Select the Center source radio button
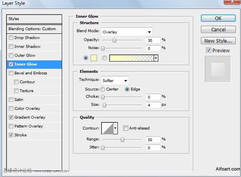Screen dimensions: 241x177 (x=103, y=89)
